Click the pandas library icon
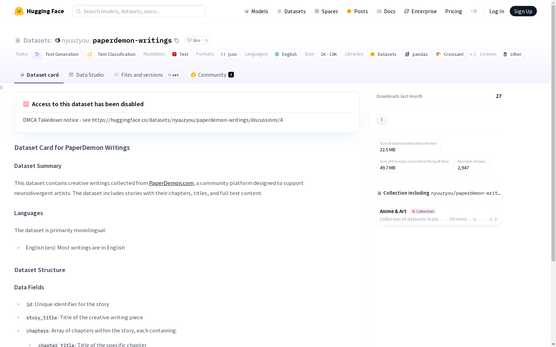Image resolution: width=556 pixels, height=347 pixels. point(407,54)
